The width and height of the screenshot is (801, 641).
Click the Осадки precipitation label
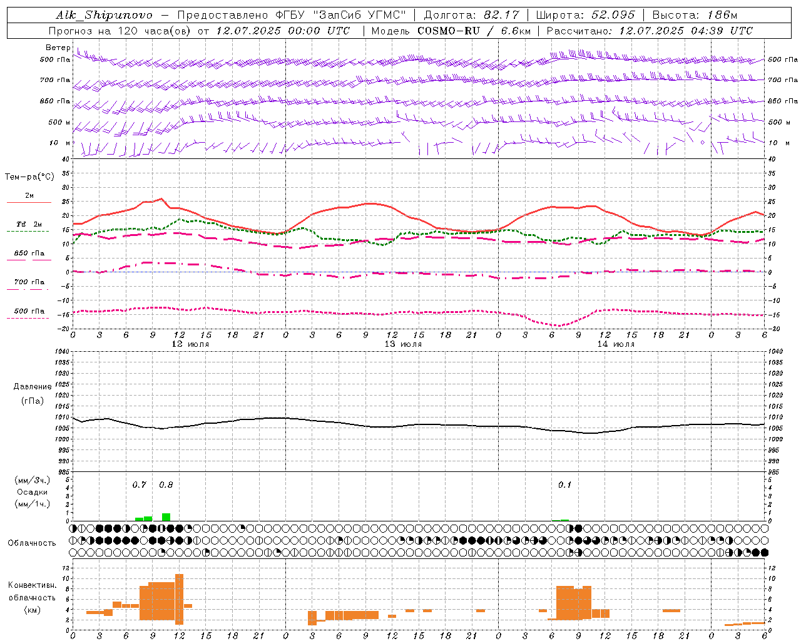pos(33,492)
